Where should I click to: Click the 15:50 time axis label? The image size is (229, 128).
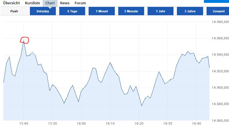tap(52, 123)
